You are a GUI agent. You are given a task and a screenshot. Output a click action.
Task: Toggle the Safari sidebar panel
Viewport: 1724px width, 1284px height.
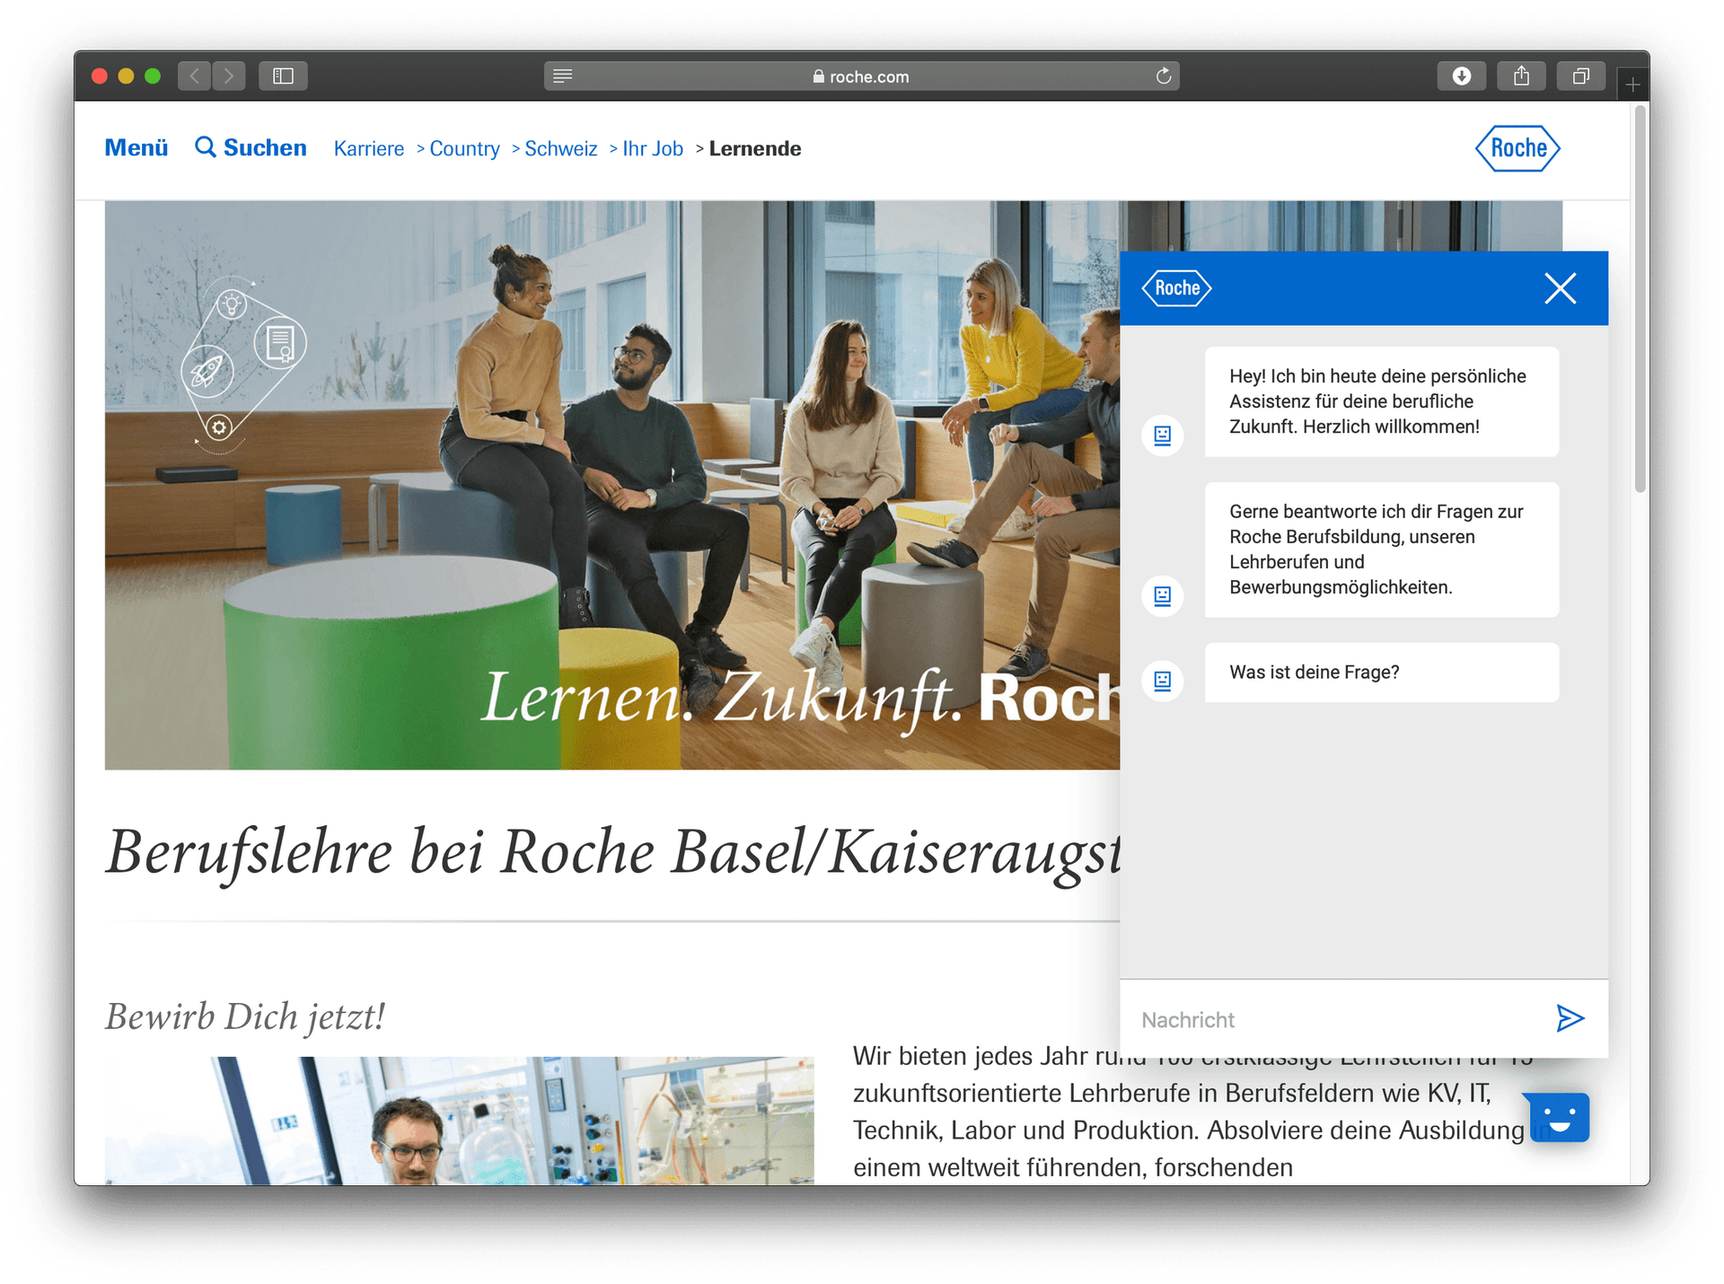(x=283, y=76)
